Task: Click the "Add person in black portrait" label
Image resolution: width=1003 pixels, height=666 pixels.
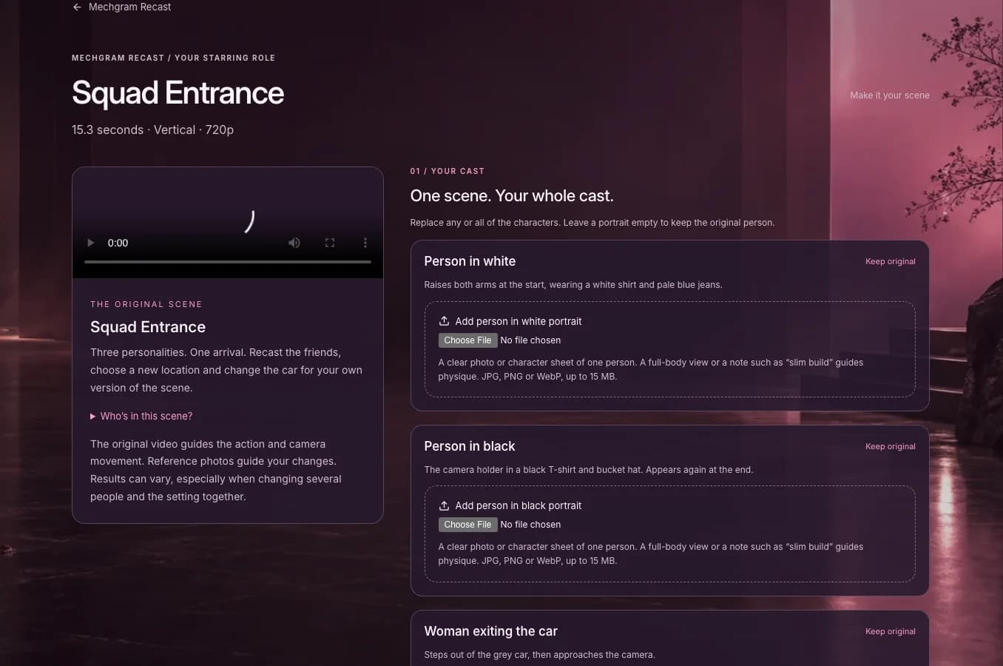Action: click(519, 505)
